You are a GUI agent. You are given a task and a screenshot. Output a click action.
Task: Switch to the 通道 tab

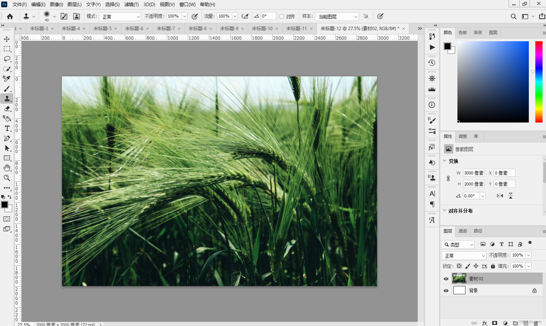(463, 231)
